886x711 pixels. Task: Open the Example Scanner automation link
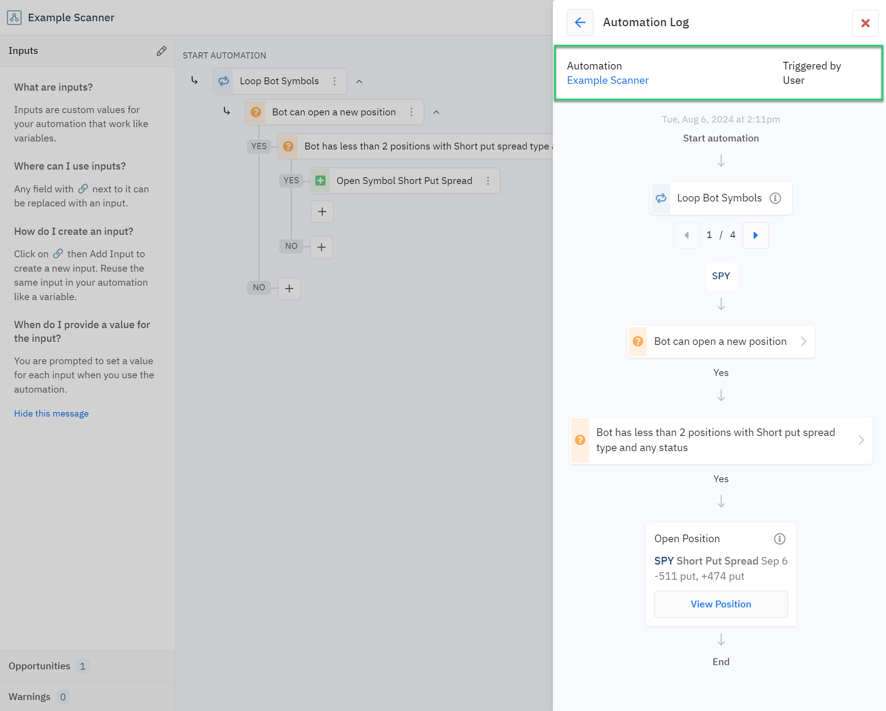[607, 80]
